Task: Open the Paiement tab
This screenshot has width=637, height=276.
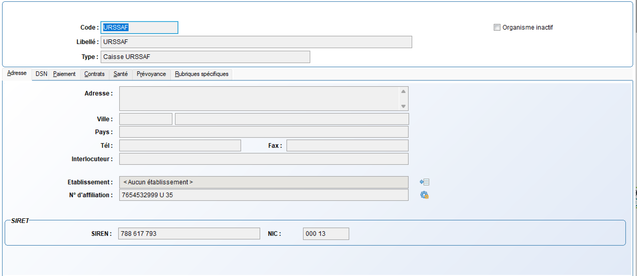Action: click(64, 74)
